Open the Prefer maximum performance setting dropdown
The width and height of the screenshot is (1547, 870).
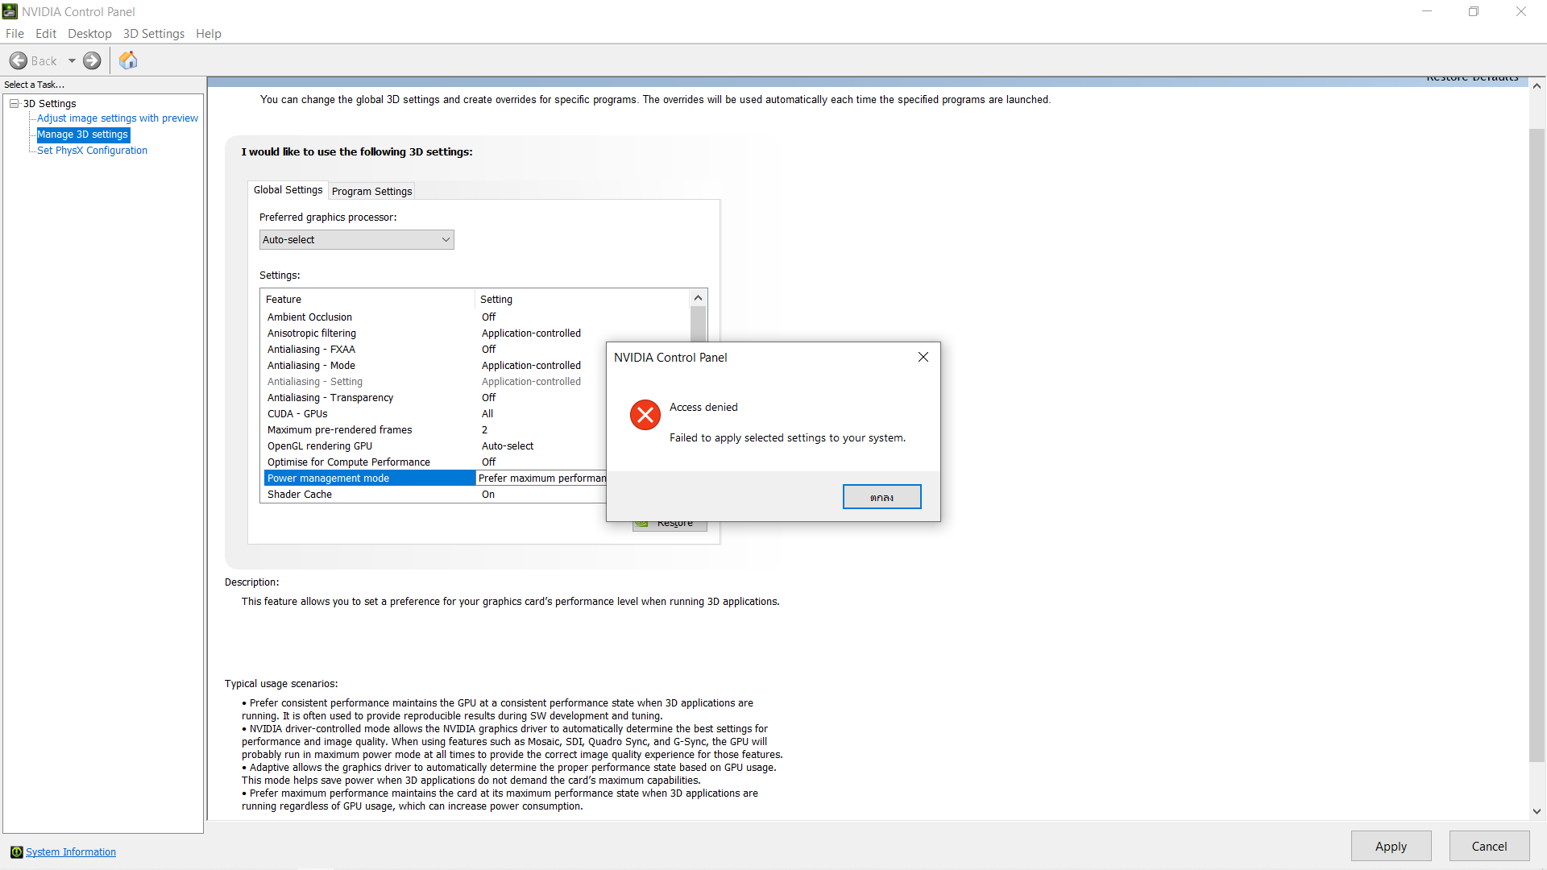coord(541,478)
